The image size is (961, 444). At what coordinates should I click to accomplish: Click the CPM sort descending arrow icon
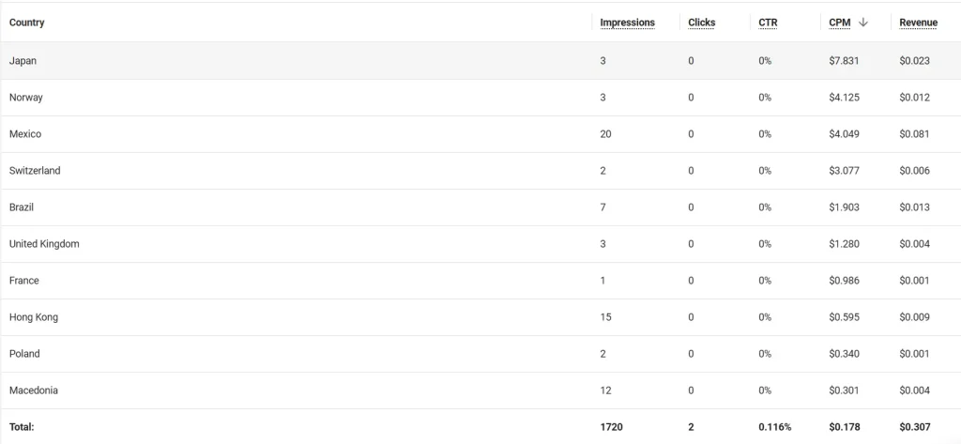tap(863, 23)
